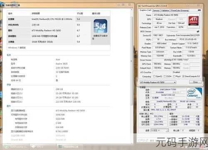
Task: Click the Memory Type field showing Unknown
Action: 160,52
